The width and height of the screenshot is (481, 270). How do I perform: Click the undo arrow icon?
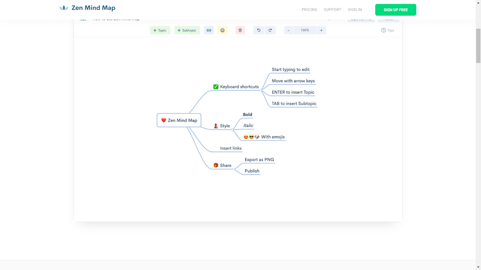(x=259, y=30)
